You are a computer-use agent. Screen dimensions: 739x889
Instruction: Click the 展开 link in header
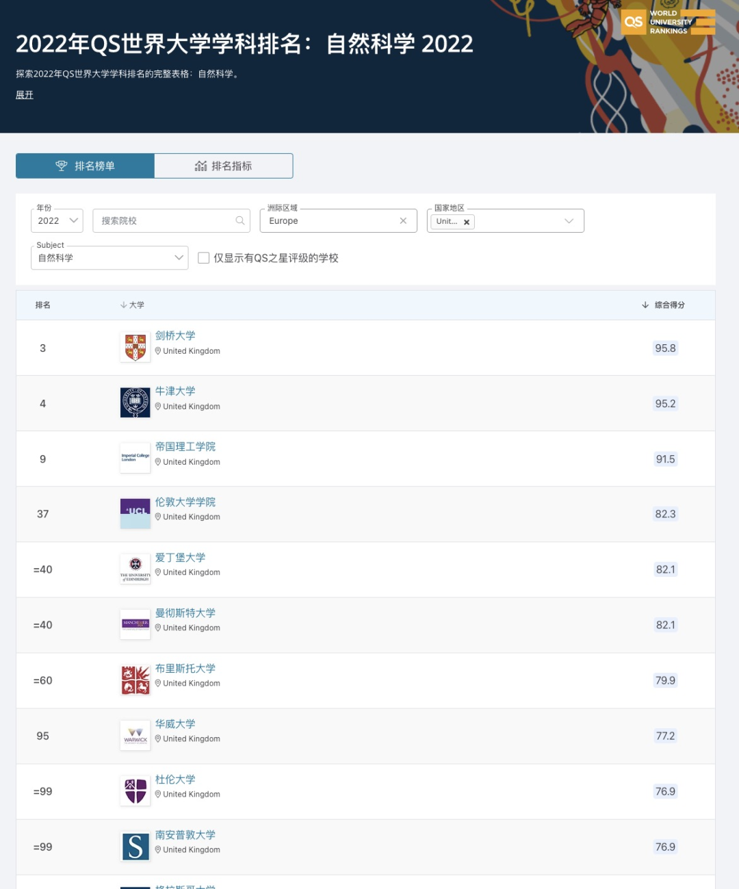(x=25, y=94)
